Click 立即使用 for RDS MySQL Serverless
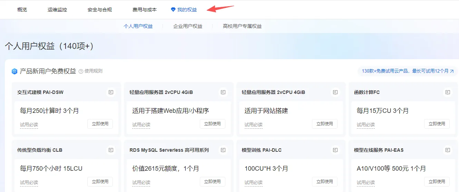This screenshot has height=192, width=459. click(213, 182)
